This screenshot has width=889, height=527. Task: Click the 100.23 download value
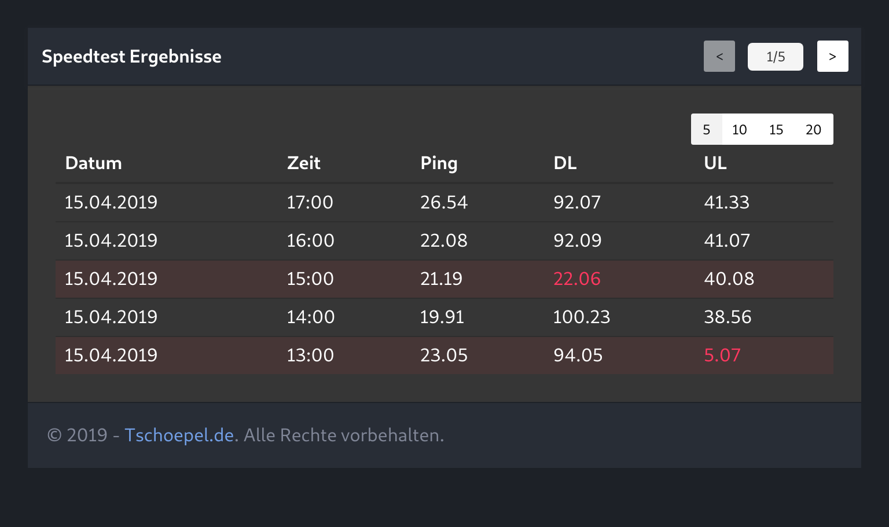tap(581, 317)
